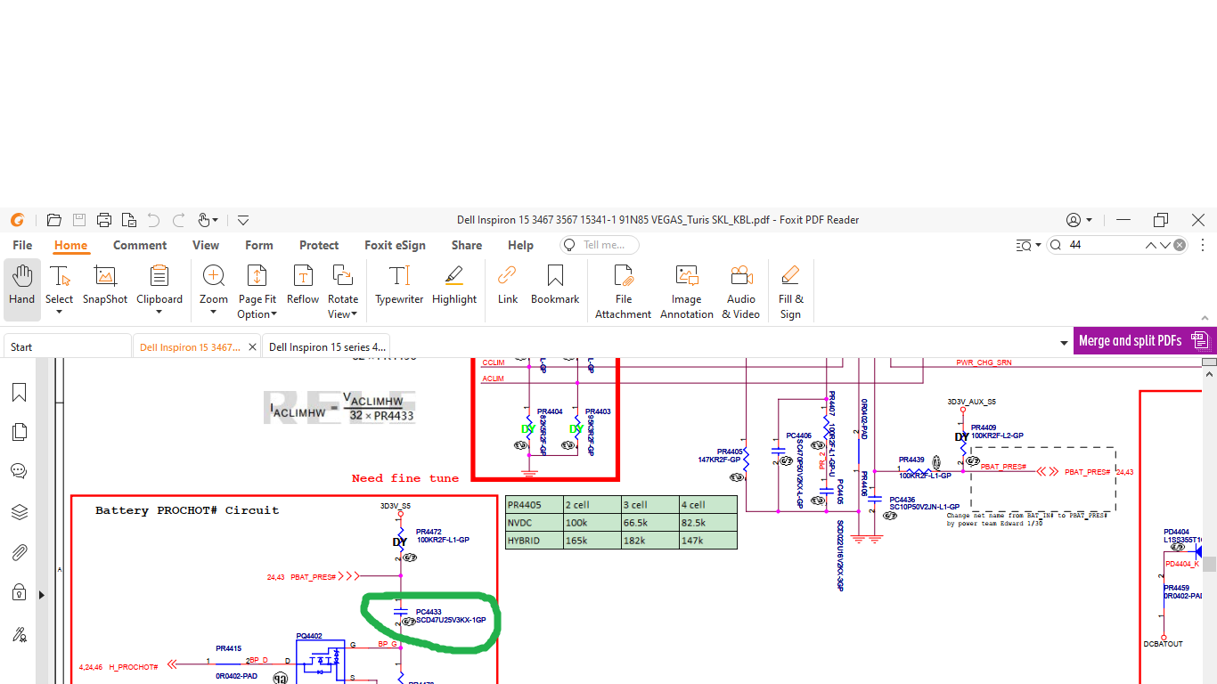Open the Digital Signatures pen panel in sidebar

pyautogui.click(x=19, y=635)
